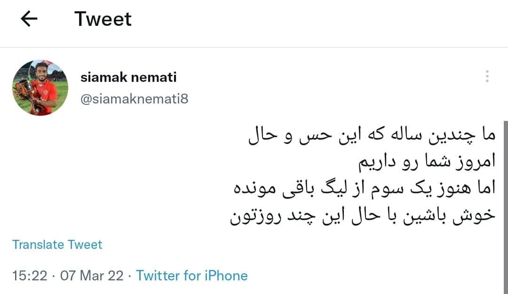Image resolution: width=508 pixels, height=294 pixels.
Task: Click the blue Translate Tweet text
Action: point(58,245)
